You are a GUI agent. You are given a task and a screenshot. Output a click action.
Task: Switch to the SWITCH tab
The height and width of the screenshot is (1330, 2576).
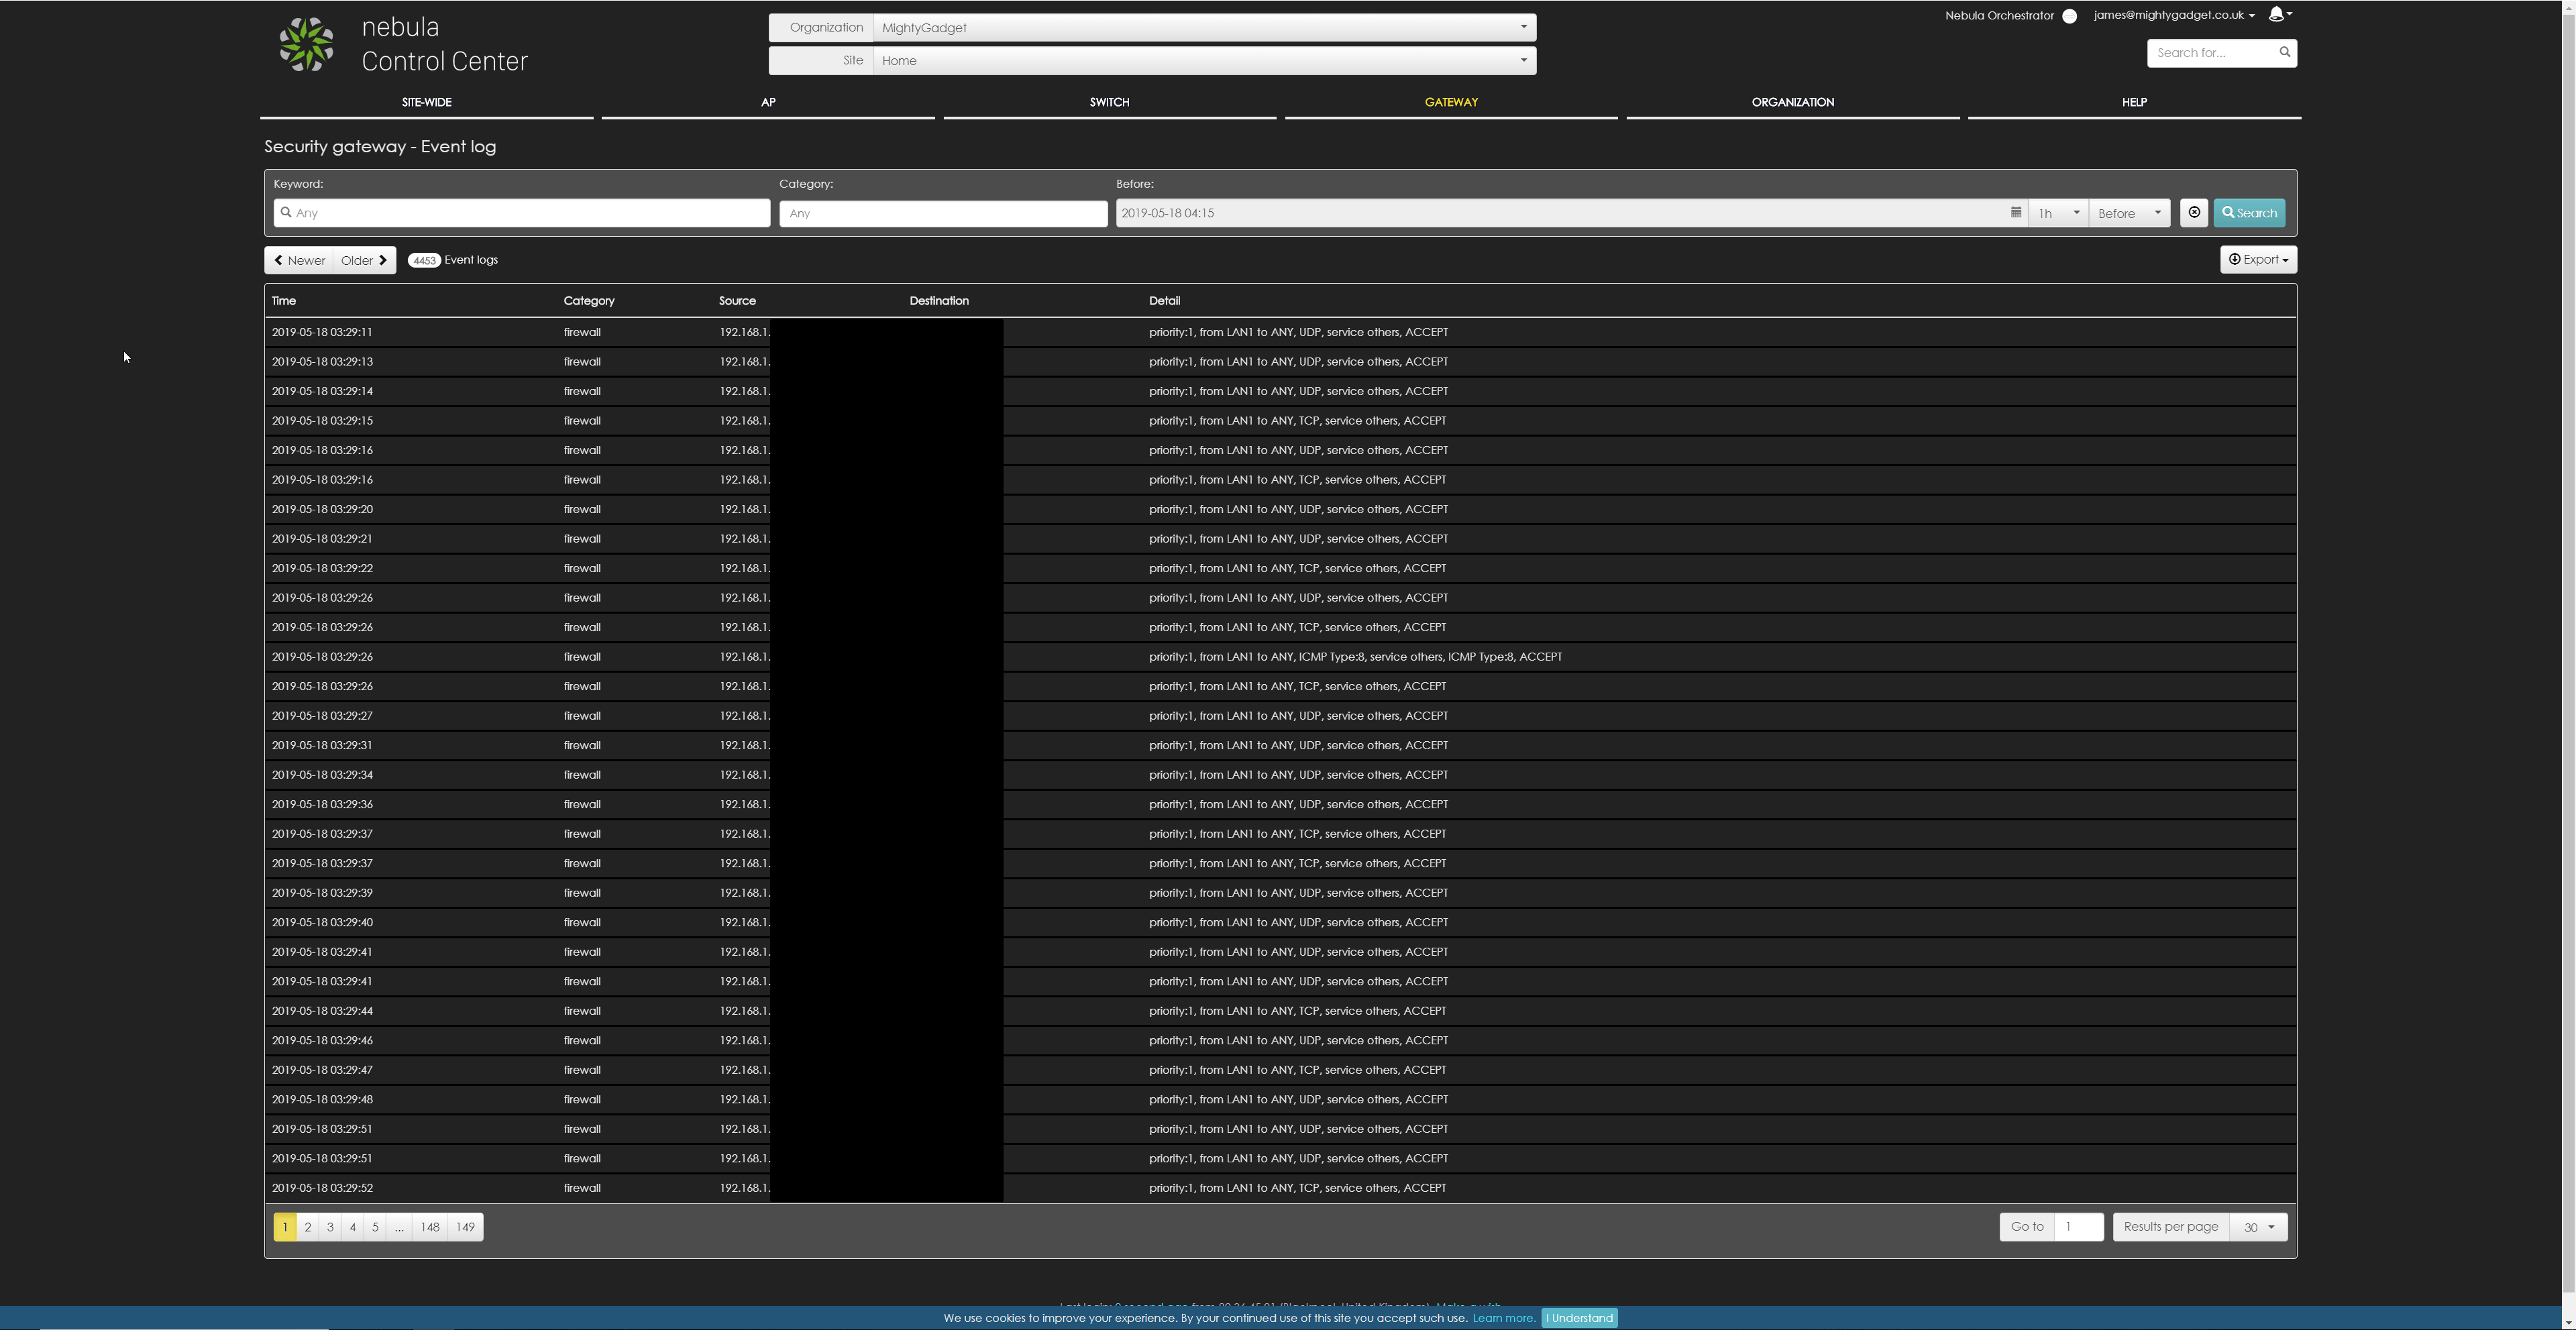click(1109, 102)
